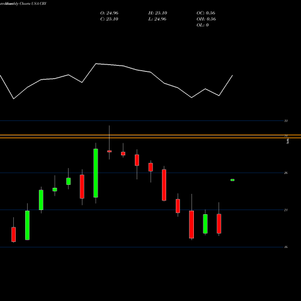Click the price axis label 16

(x=286, y=247)
